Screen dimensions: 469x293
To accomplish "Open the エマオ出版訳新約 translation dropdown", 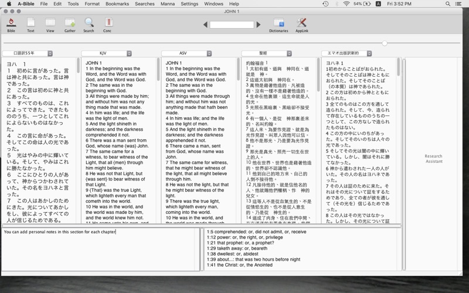I will (x=346, y=53).
